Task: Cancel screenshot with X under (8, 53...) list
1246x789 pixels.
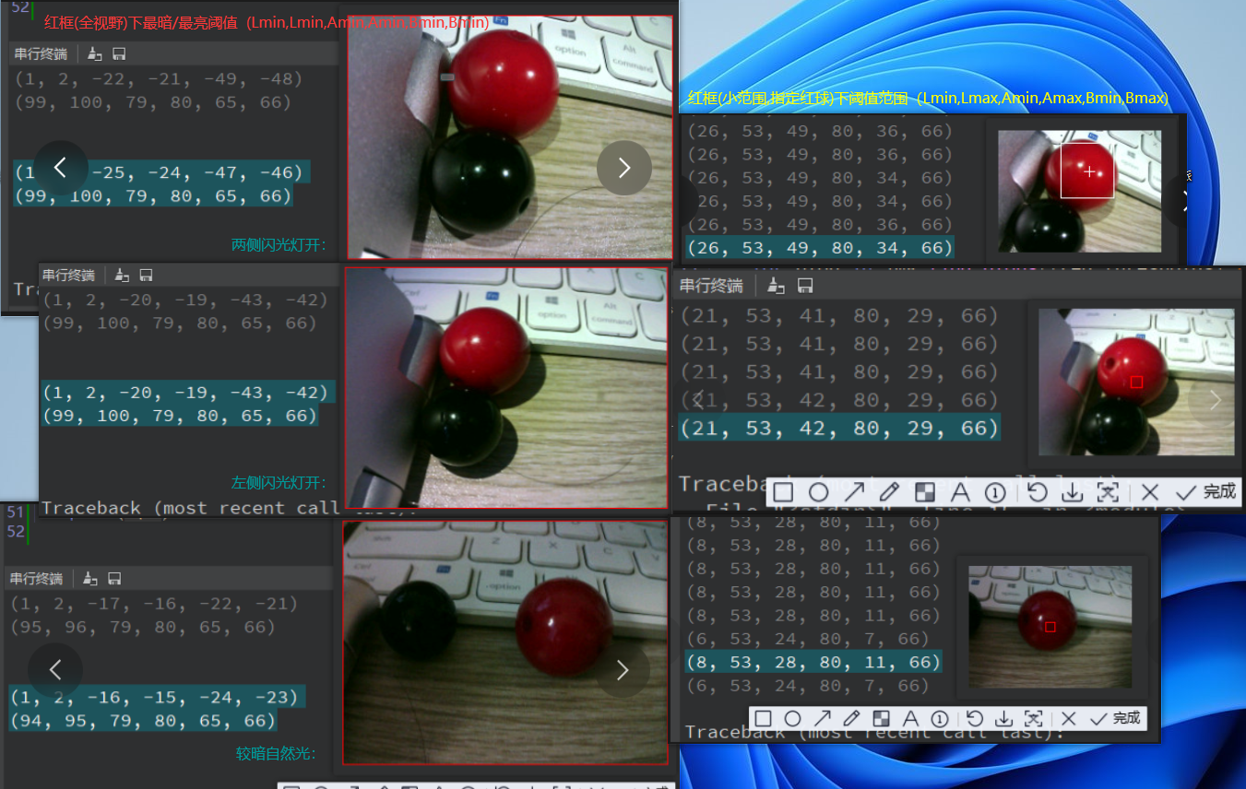Action: tap(1069, 719)
